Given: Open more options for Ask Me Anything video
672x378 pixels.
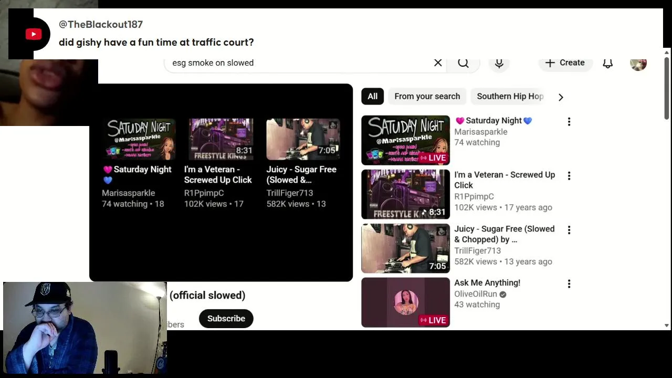Looking at the screenshot, I should pos(569,284).
